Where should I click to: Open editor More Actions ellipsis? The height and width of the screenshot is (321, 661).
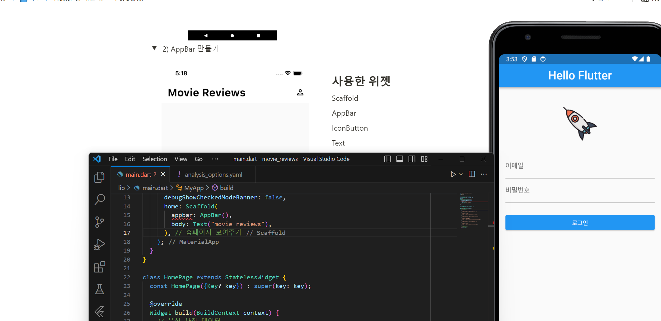(484, 174)
